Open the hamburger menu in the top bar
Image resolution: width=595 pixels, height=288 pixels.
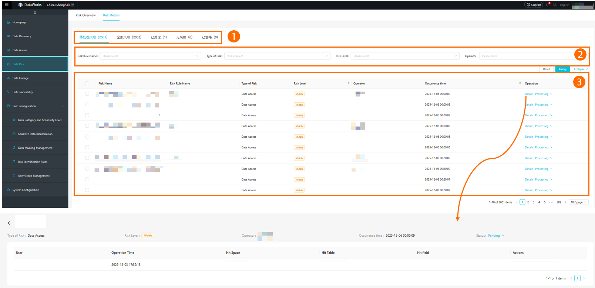coord(6,5)
